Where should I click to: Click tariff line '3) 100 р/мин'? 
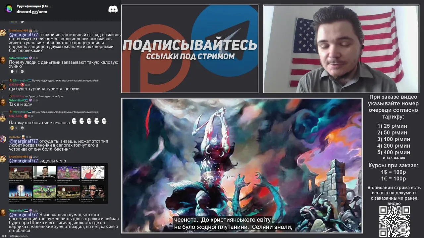coord(394,139)
